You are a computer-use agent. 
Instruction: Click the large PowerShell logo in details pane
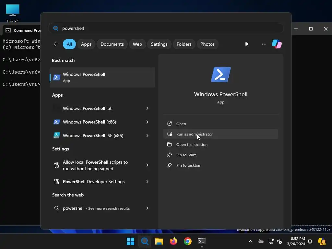220,75
